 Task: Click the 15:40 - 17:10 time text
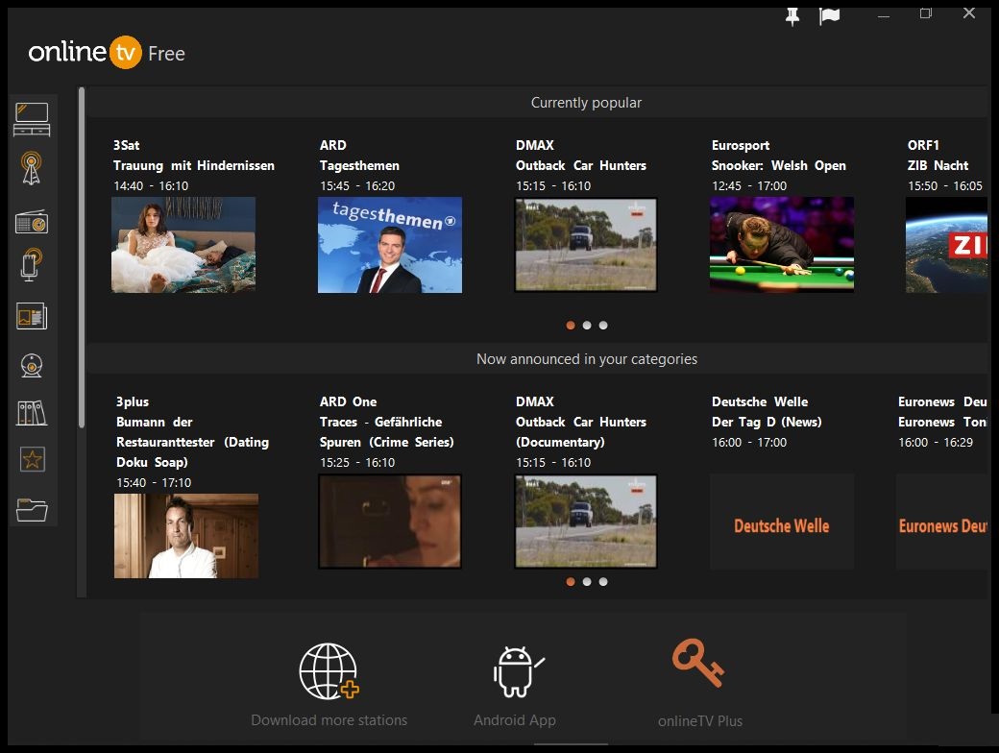pyautogui.click(x=154, y=483)
